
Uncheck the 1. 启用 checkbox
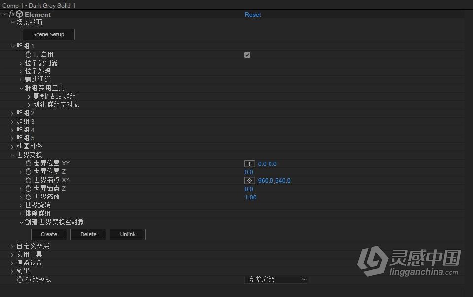247,55
